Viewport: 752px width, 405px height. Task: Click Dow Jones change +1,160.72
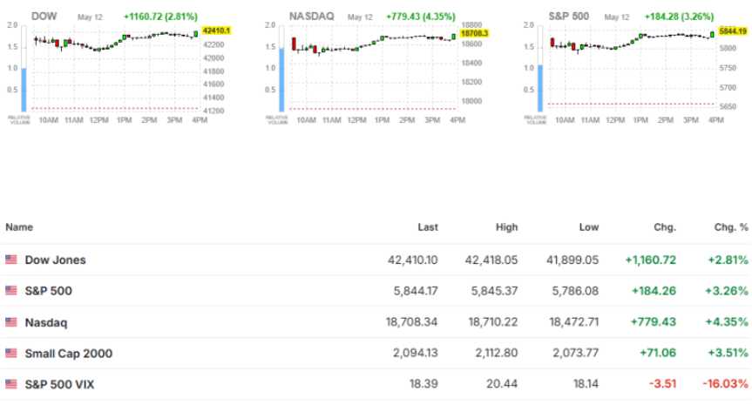click(x=651, y=260)
